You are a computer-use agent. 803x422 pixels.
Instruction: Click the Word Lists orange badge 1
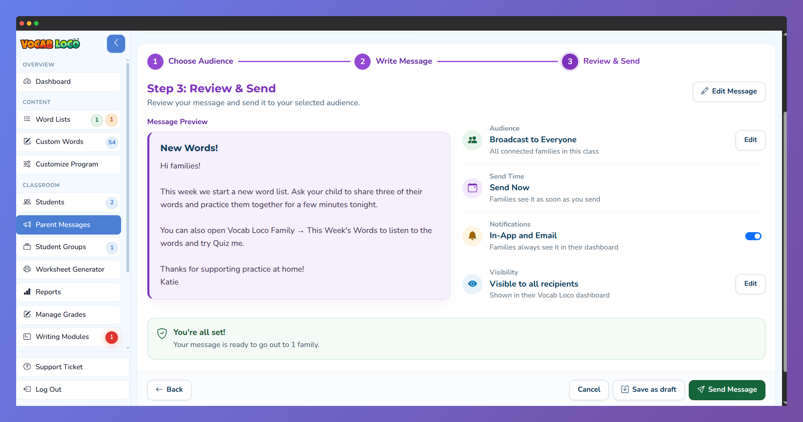point(111,120)
